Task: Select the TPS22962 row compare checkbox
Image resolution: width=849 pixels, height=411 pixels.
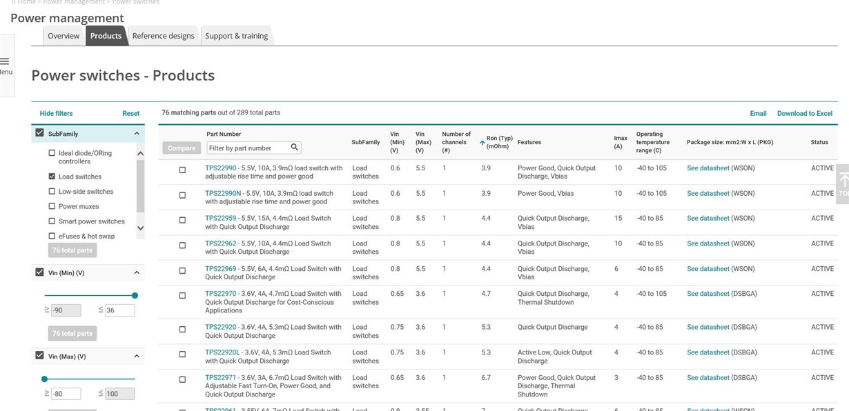Action: click(182, 245)
